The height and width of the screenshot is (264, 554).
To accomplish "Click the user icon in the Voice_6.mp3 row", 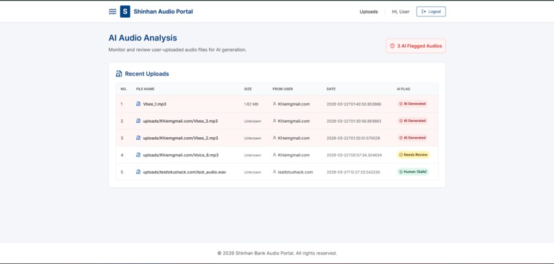I will (274, 155).
